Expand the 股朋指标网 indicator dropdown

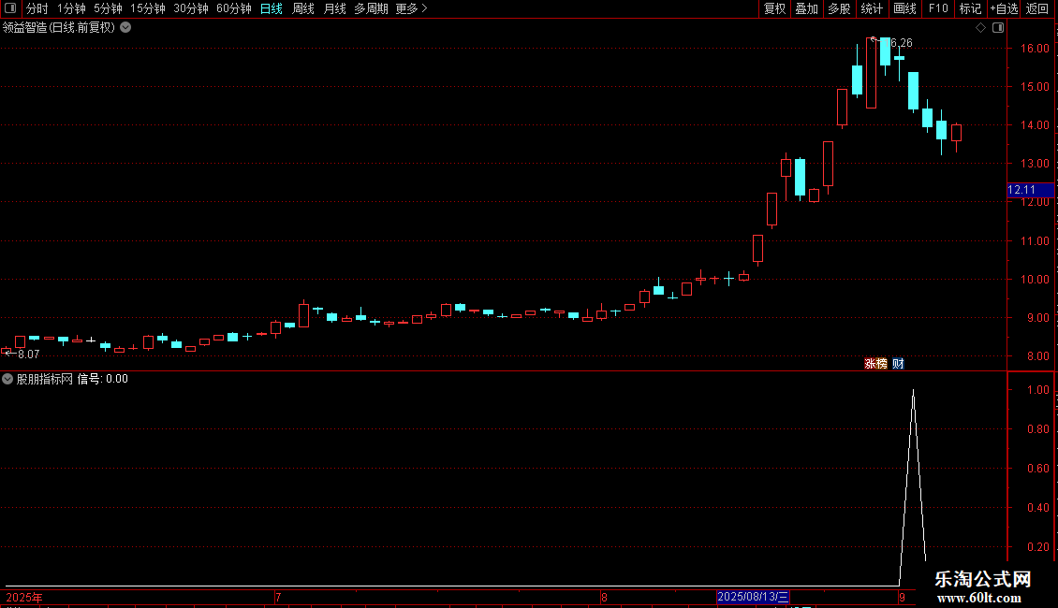pos(7,379)
